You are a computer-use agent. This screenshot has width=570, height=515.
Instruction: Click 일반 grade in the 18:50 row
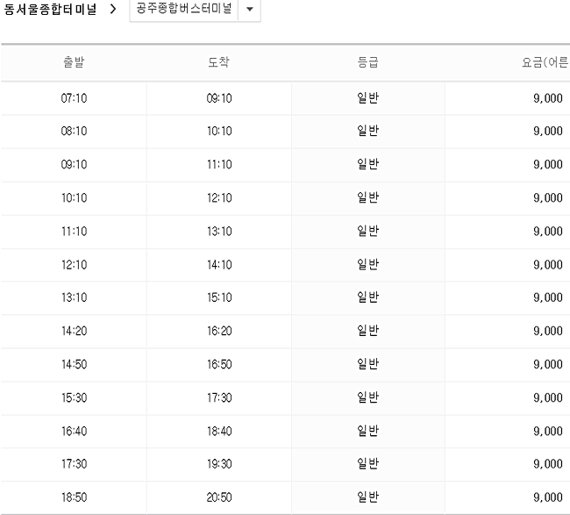tap(368, 497)
